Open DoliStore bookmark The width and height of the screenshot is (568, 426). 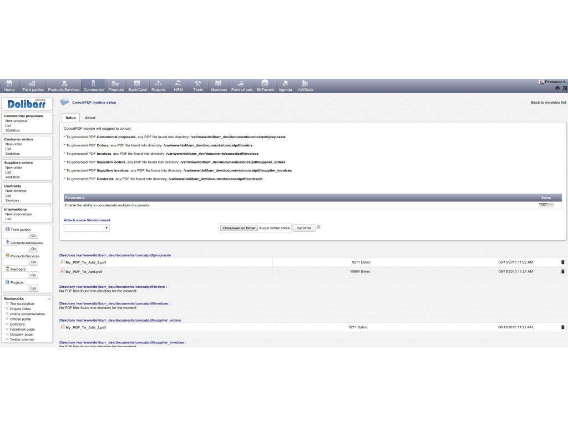(x=17, y=324)
